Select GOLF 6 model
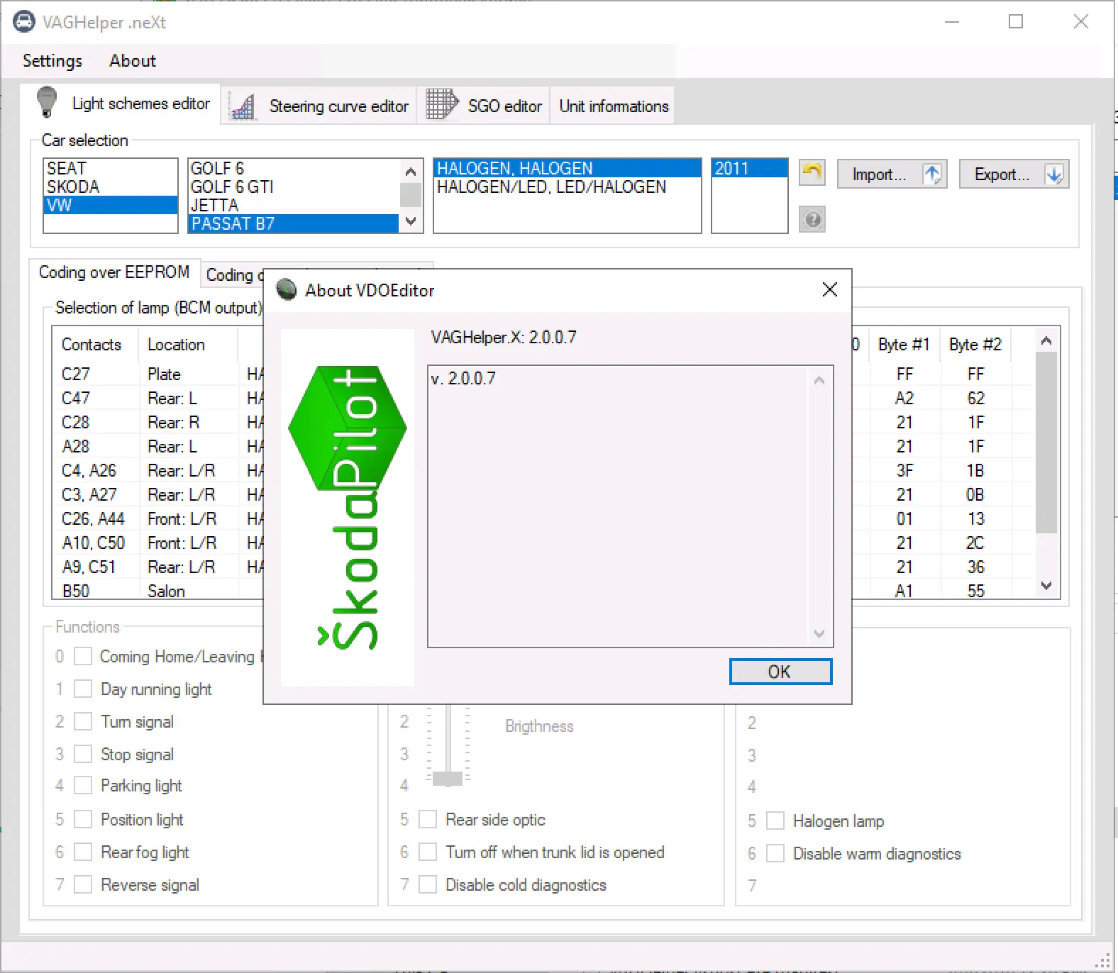This screenshot has width=1118, height=973. pyautogui.click(x=294, y=168)
